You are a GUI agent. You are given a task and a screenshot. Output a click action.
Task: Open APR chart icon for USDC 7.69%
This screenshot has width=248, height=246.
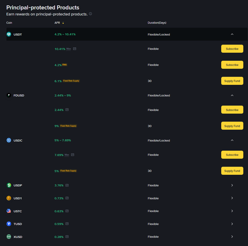click(x=72, y=155)
